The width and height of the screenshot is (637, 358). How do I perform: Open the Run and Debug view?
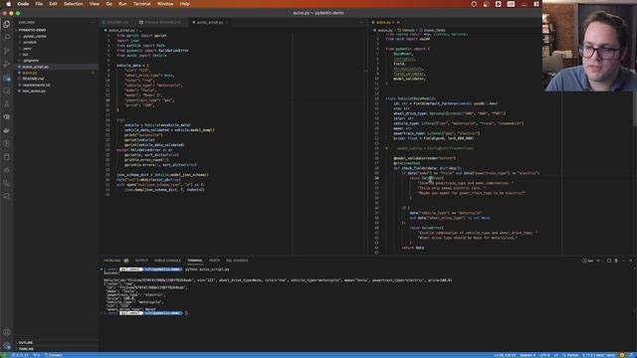pyautogui.click(x=7, y=64)
